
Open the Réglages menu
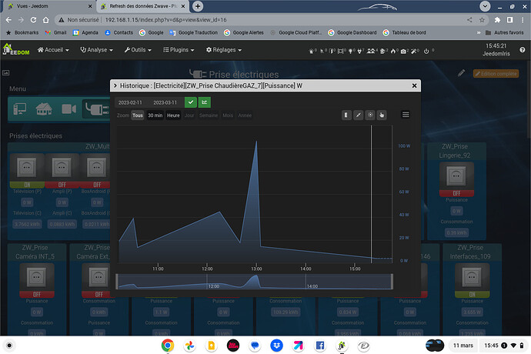[x=224, y=50]
